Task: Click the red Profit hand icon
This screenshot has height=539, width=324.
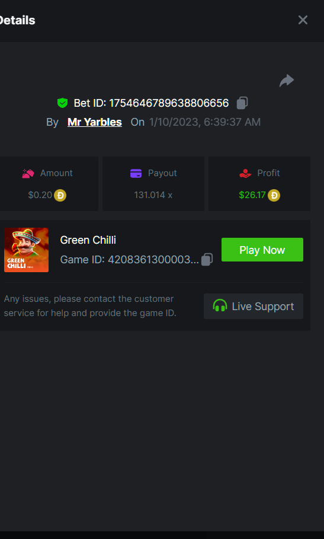Action: [245, 173]
